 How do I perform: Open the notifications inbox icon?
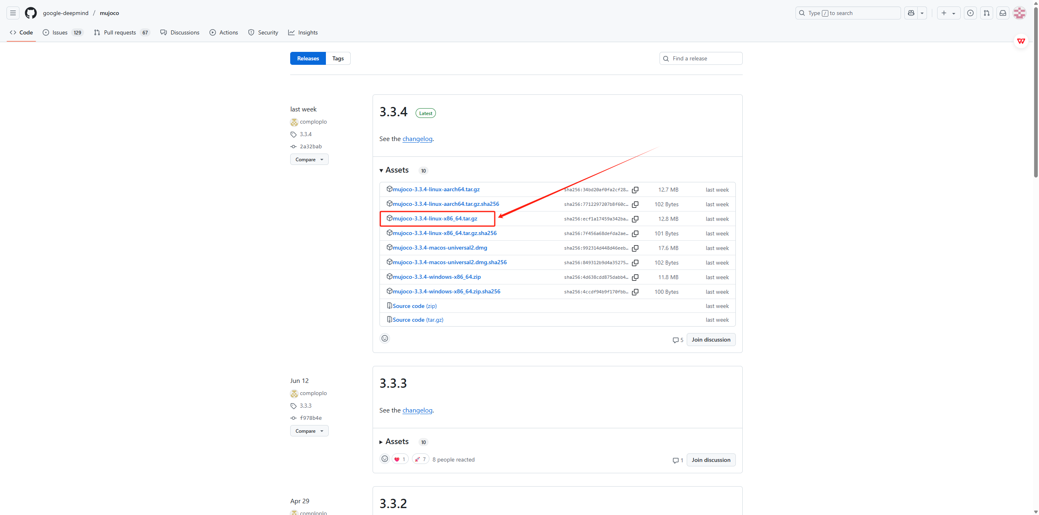[x=1002, y=13]
